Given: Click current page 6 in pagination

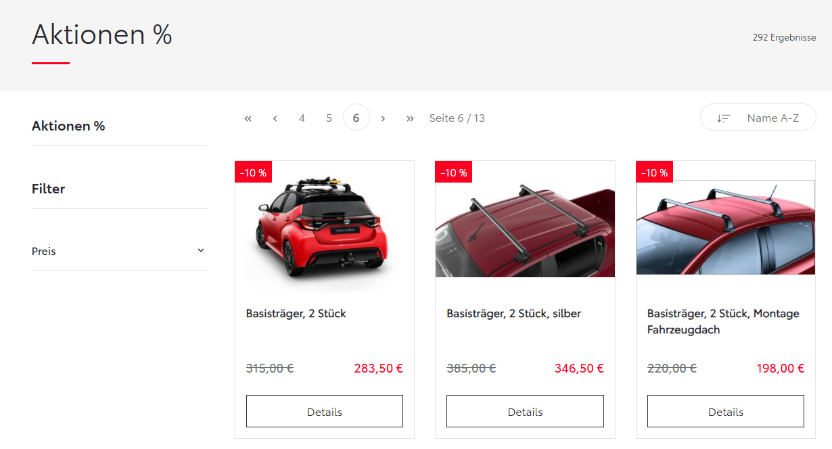Looking at the screenshot, I should (x=356, y=118).
